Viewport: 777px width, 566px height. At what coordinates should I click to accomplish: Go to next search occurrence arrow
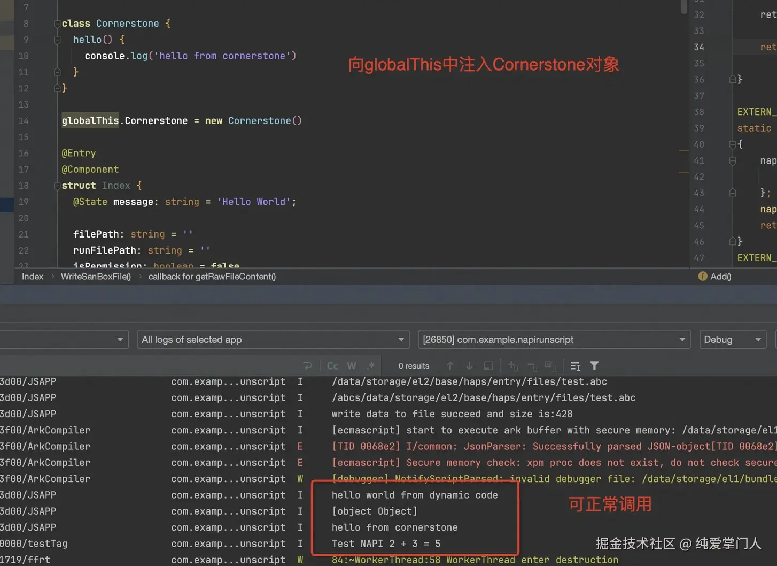[469, 366]
